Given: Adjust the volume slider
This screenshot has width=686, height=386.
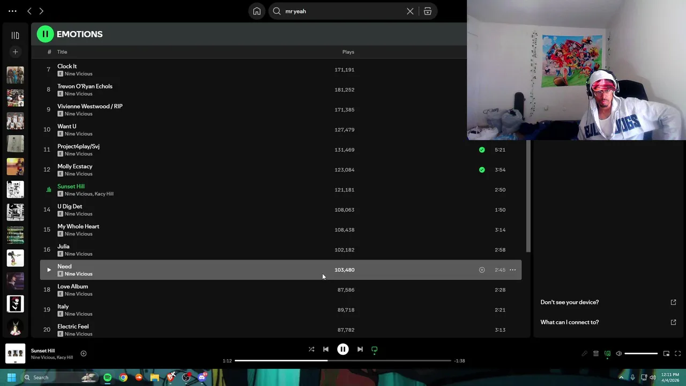Looking at the screenshot, I should pyautogui.click(x=641, y=354).
